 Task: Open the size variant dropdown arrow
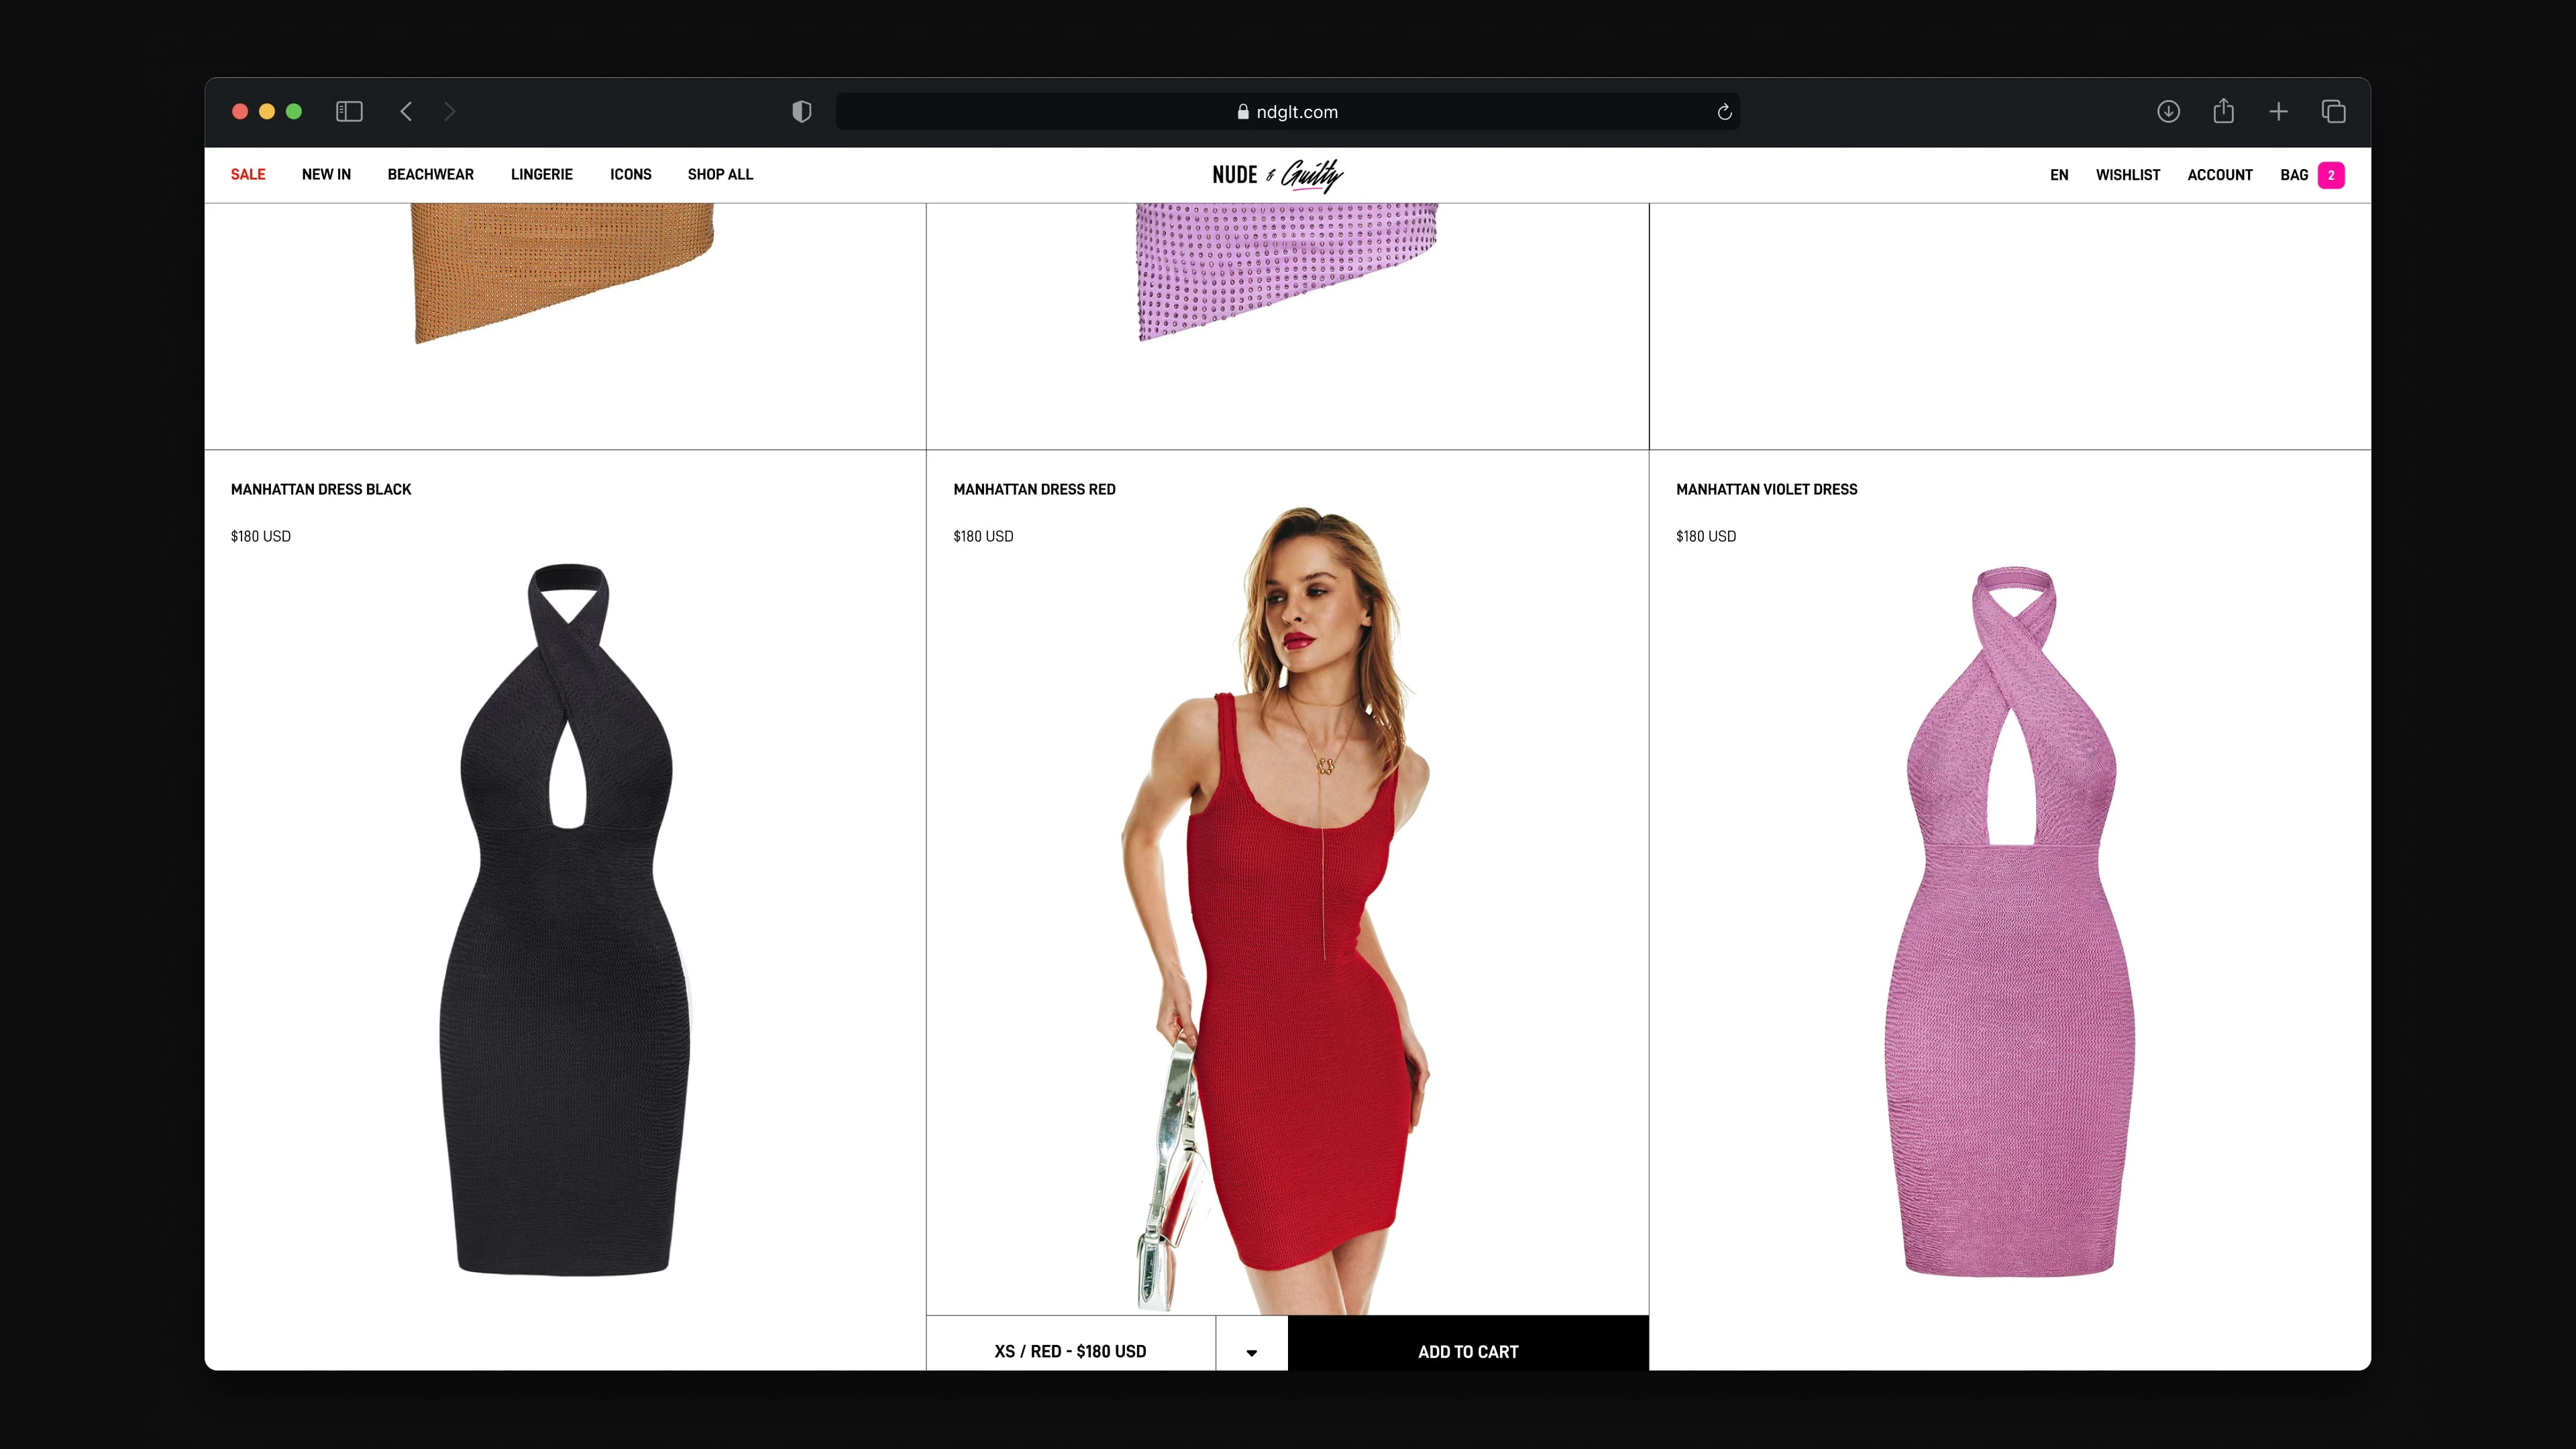click(x=1251, y=1352)
